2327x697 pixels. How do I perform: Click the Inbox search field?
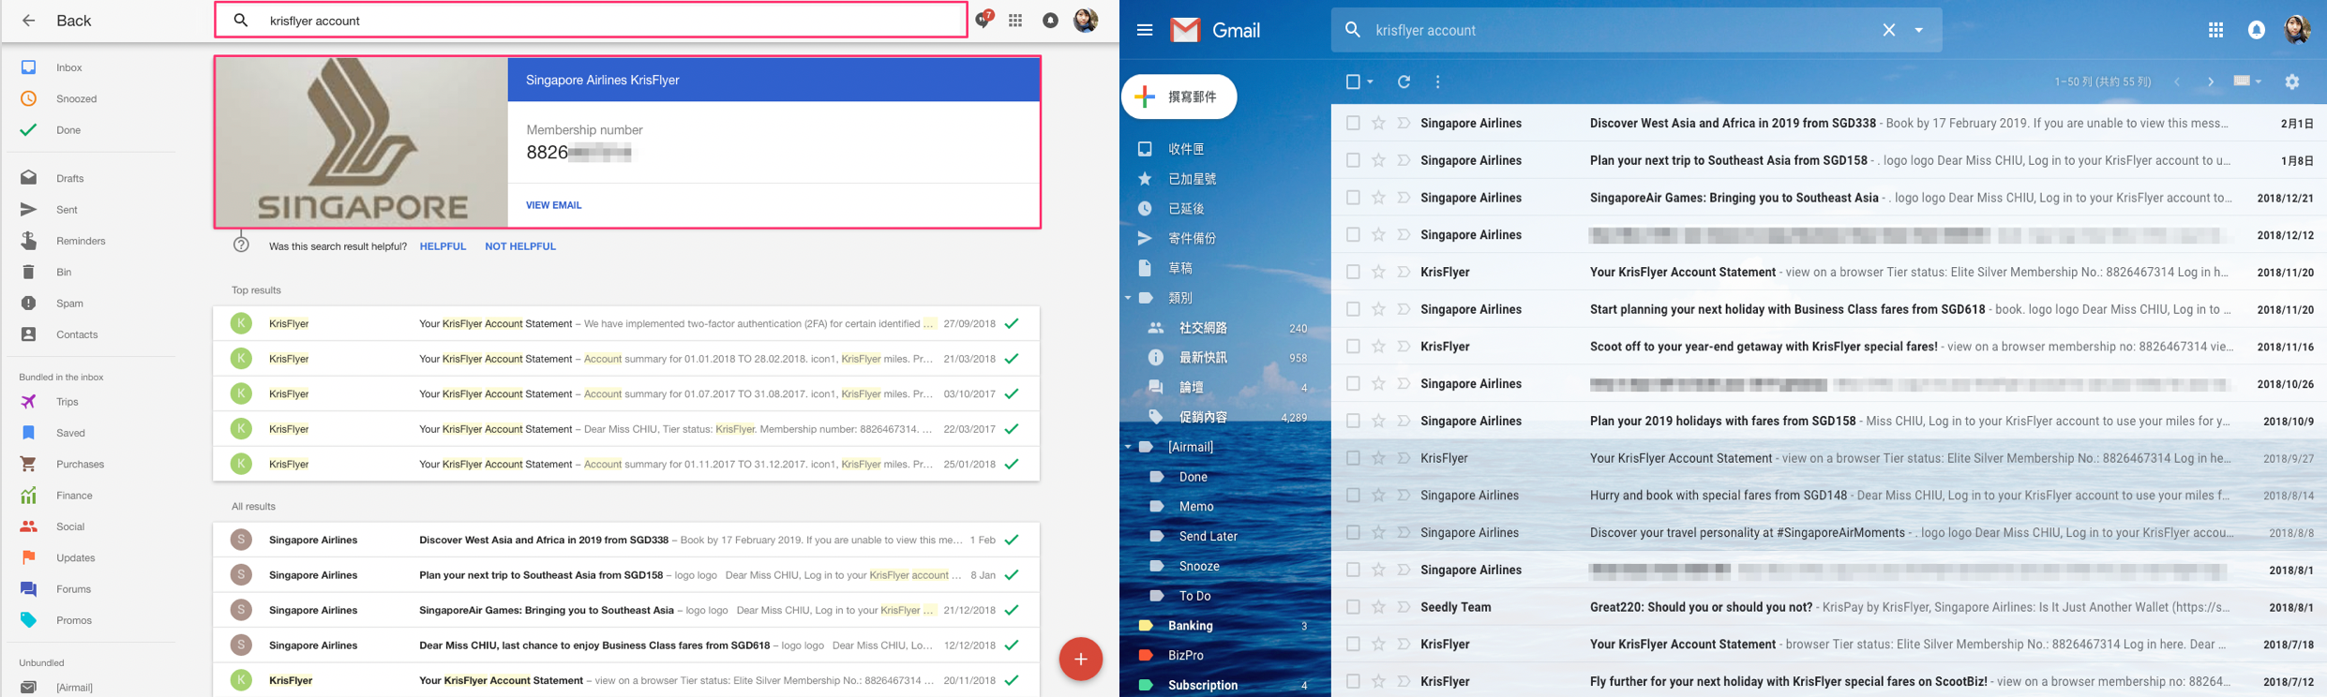591,20
